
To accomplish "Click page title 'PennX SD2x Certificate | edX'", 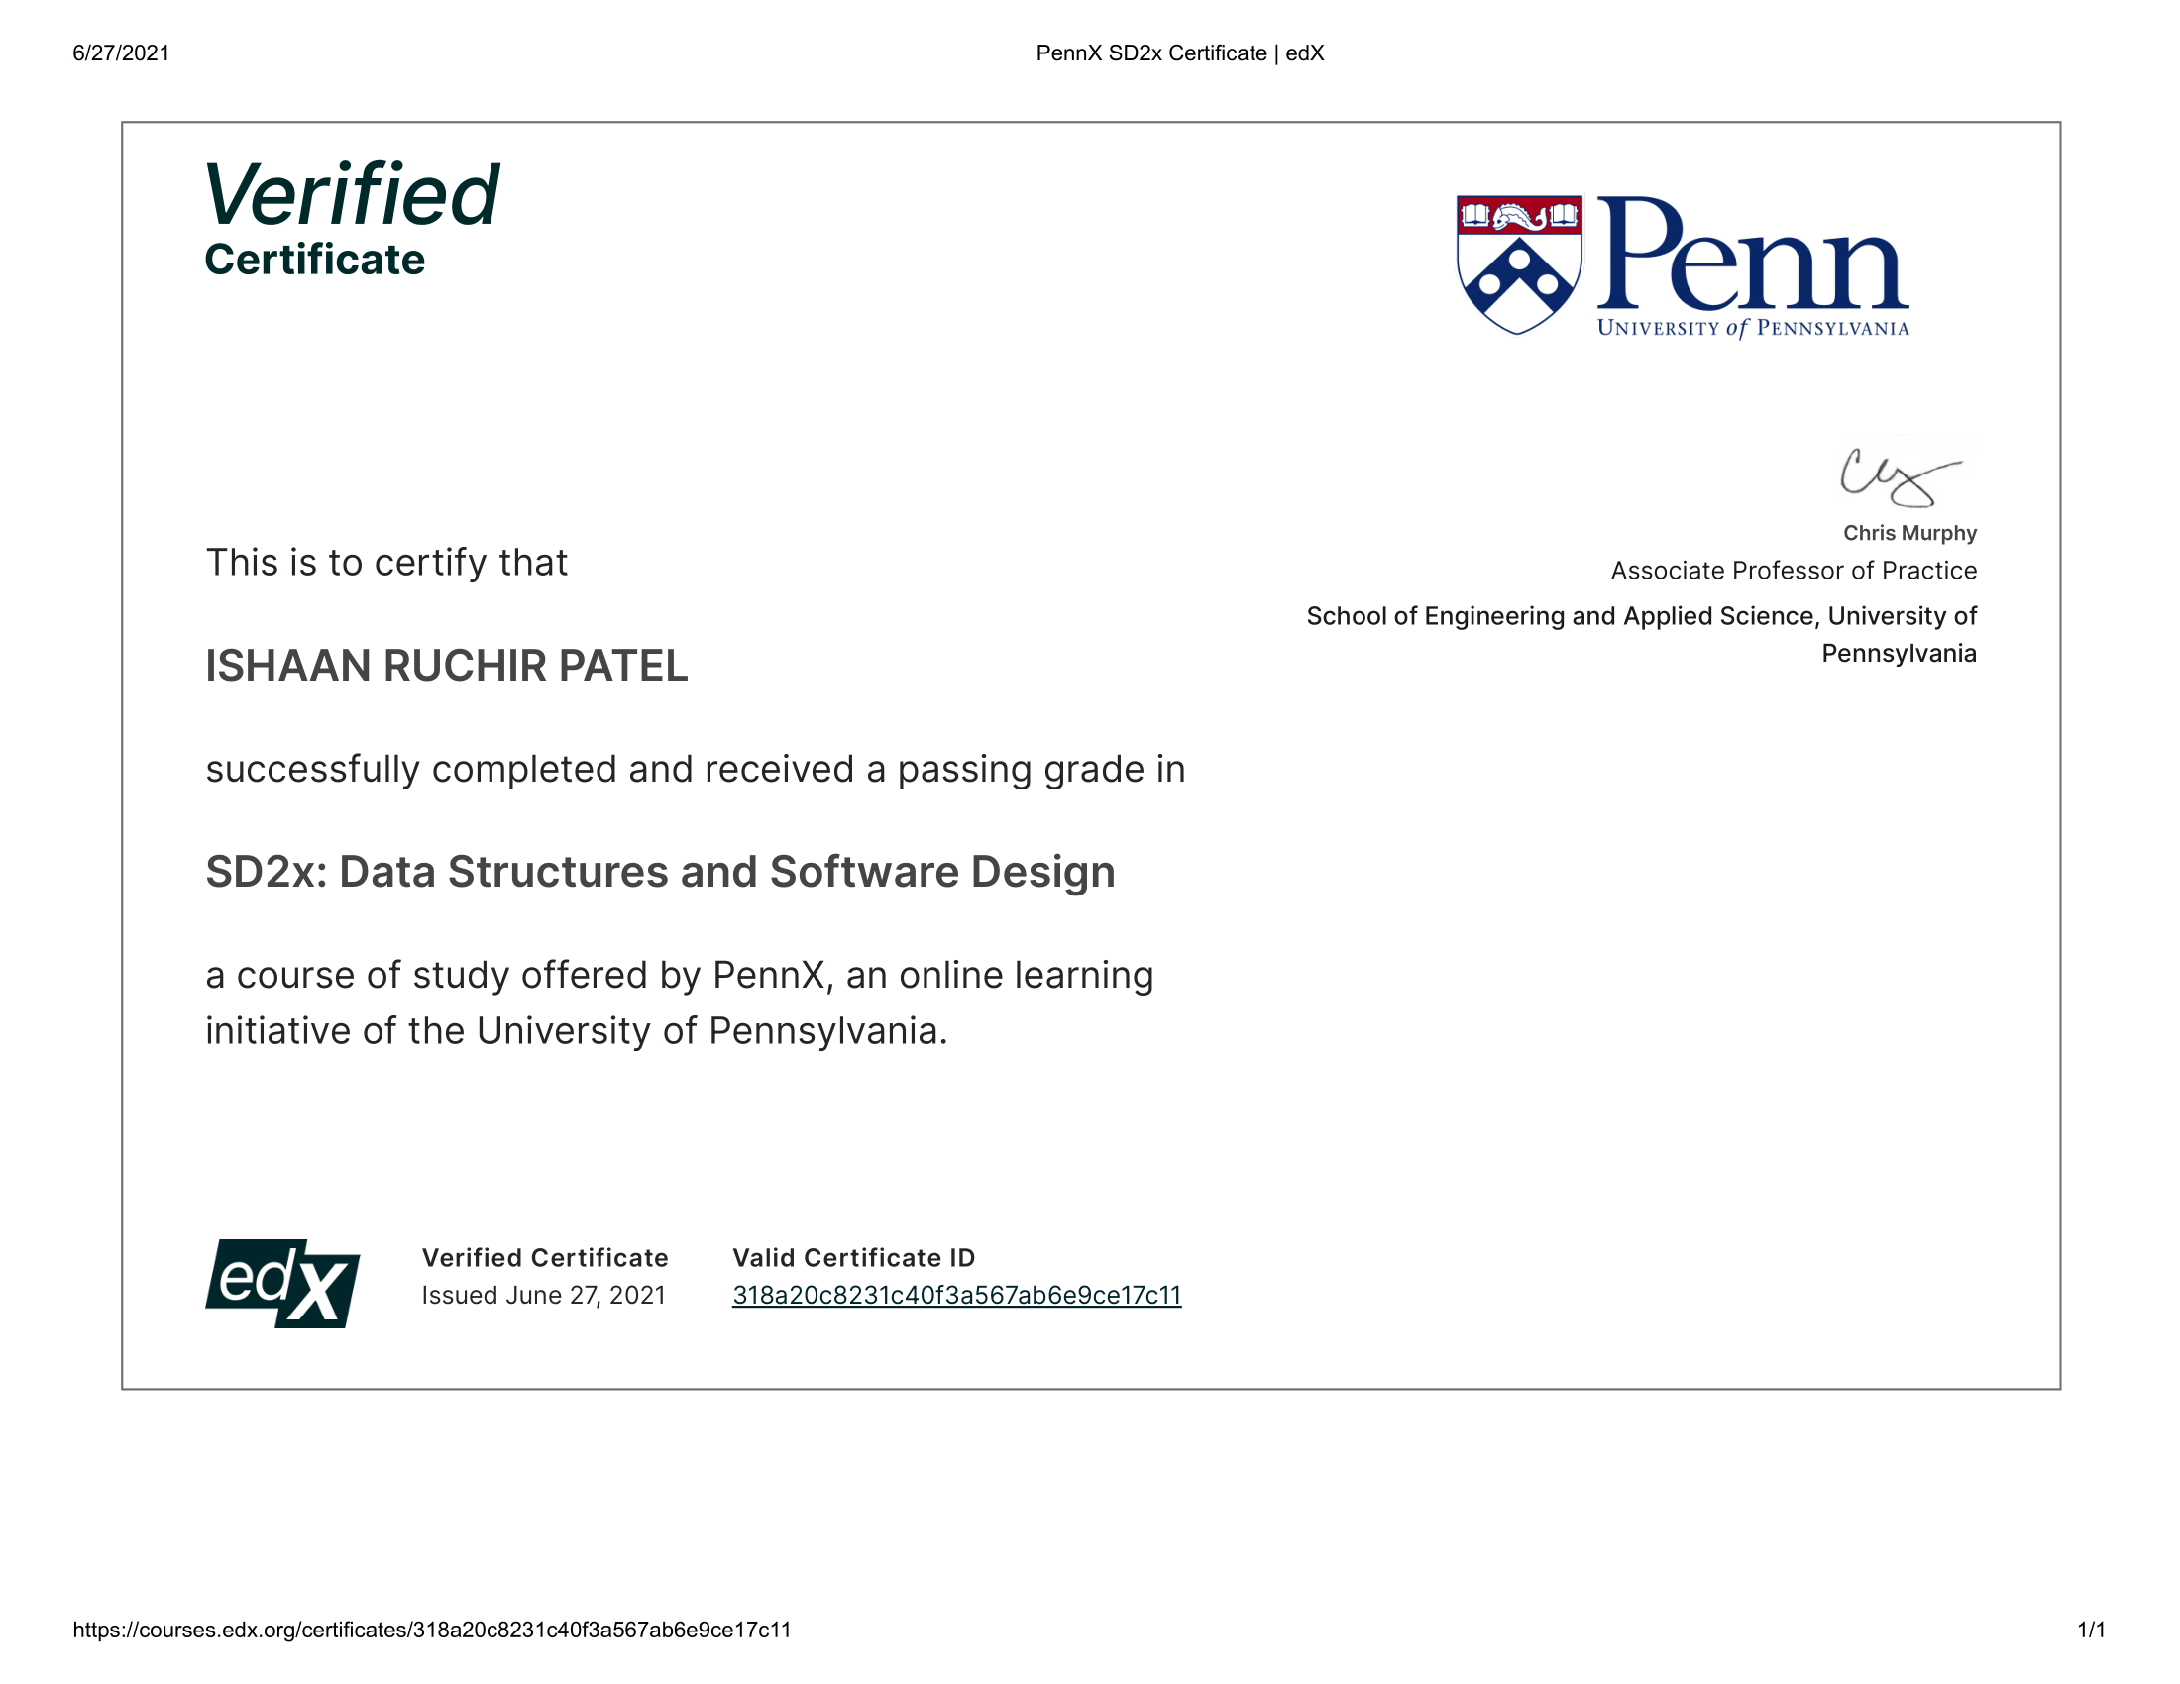I will point(1180,53).
